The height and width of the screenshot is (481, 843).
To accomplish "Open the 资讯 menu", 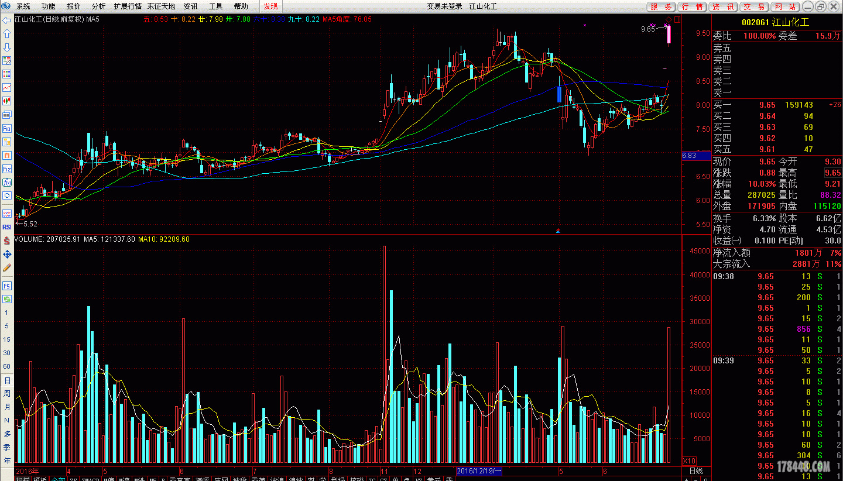I will [x=190, y=6].
